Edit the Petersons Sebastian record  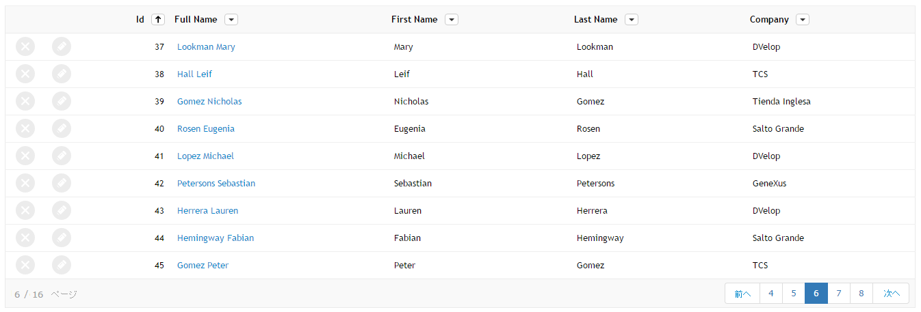click(x=62, y=183)
